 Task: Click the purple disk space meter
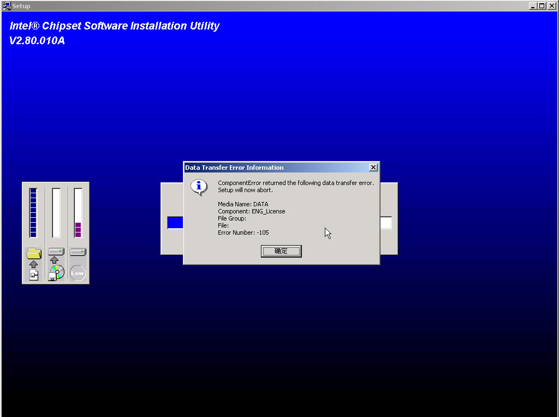click(x=78, y=213)
